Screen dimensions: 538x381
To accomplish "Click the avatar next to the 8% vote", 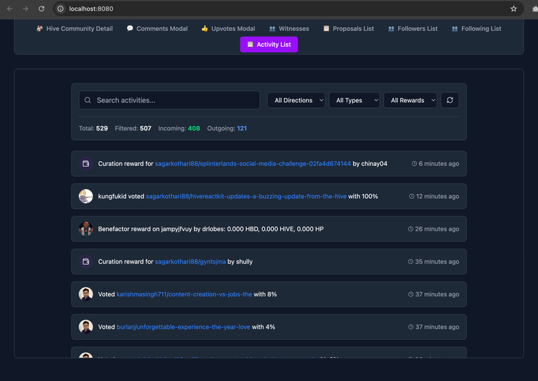I will 85,294.
